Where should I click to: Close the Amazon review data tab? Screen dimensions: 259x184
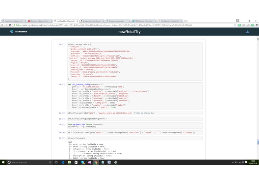pos(129,21)
